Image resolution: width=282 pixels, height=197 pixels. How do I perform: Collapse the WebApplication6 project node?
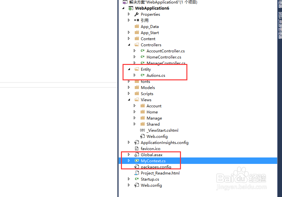pos(124,8)
